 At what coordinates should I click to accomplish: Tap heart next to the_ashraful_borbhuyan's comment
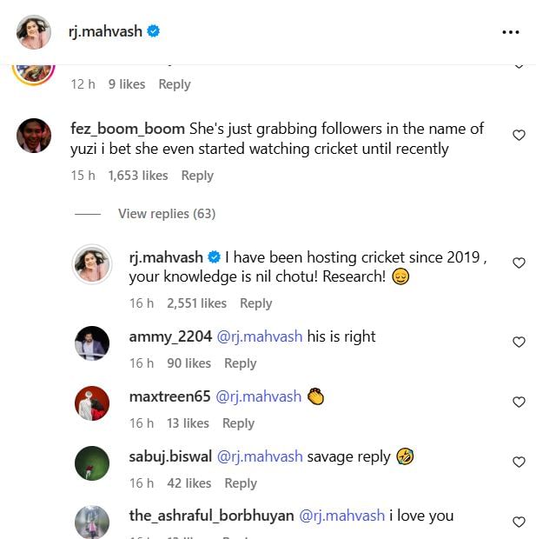(x=519, y=522)
